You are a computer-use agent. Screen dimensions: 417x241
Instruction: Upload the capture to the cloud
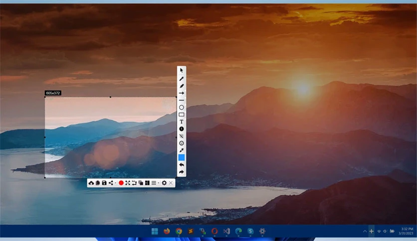click(x=91, y=183)
